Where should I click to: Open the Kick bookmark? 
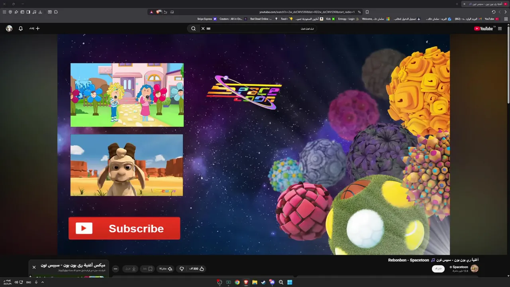330,19
